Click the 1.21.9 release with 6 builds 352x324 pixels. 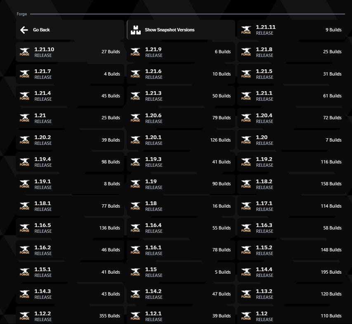coord(181,52)
